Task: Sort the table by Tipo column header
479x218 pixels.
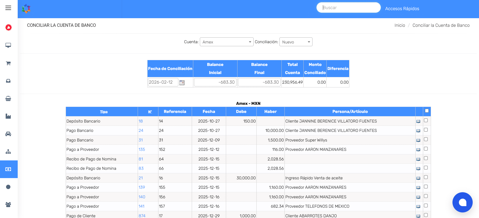Action: pyautogui.click(x=104, y=112)
